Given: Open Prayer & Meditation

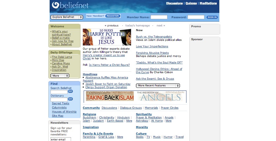Looking at the screenshot, I should point(149,117).
